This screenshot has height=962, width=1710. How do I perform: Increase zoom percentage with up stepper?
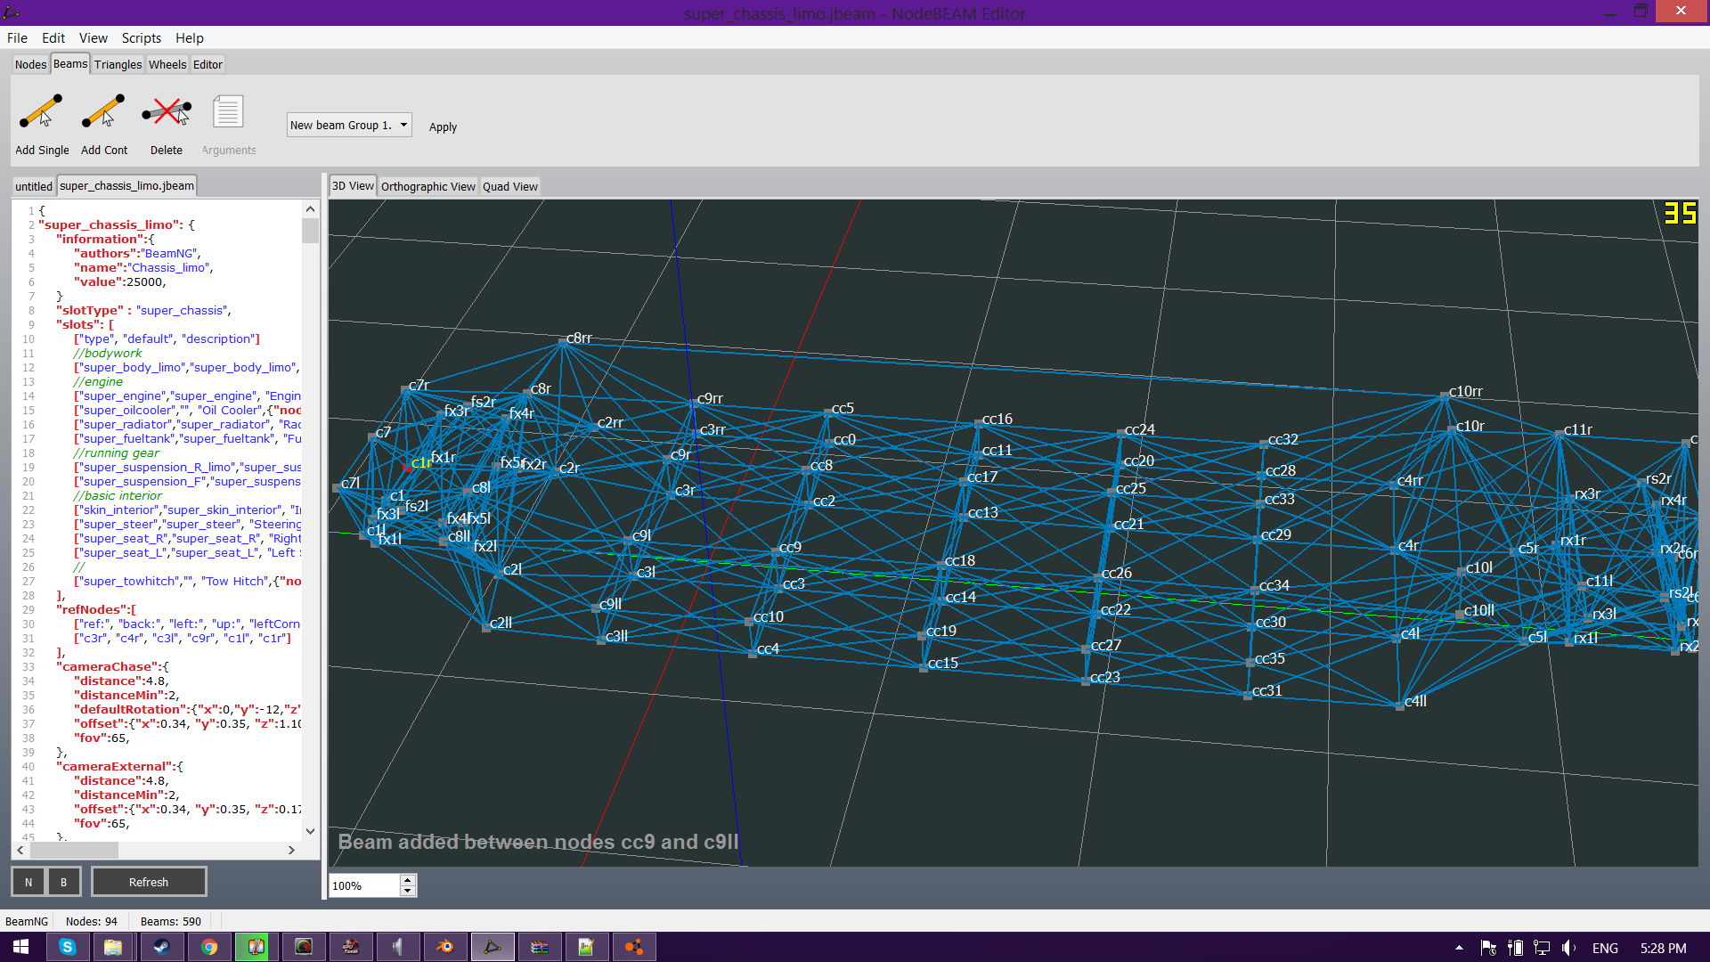click(x=408, y=880)
